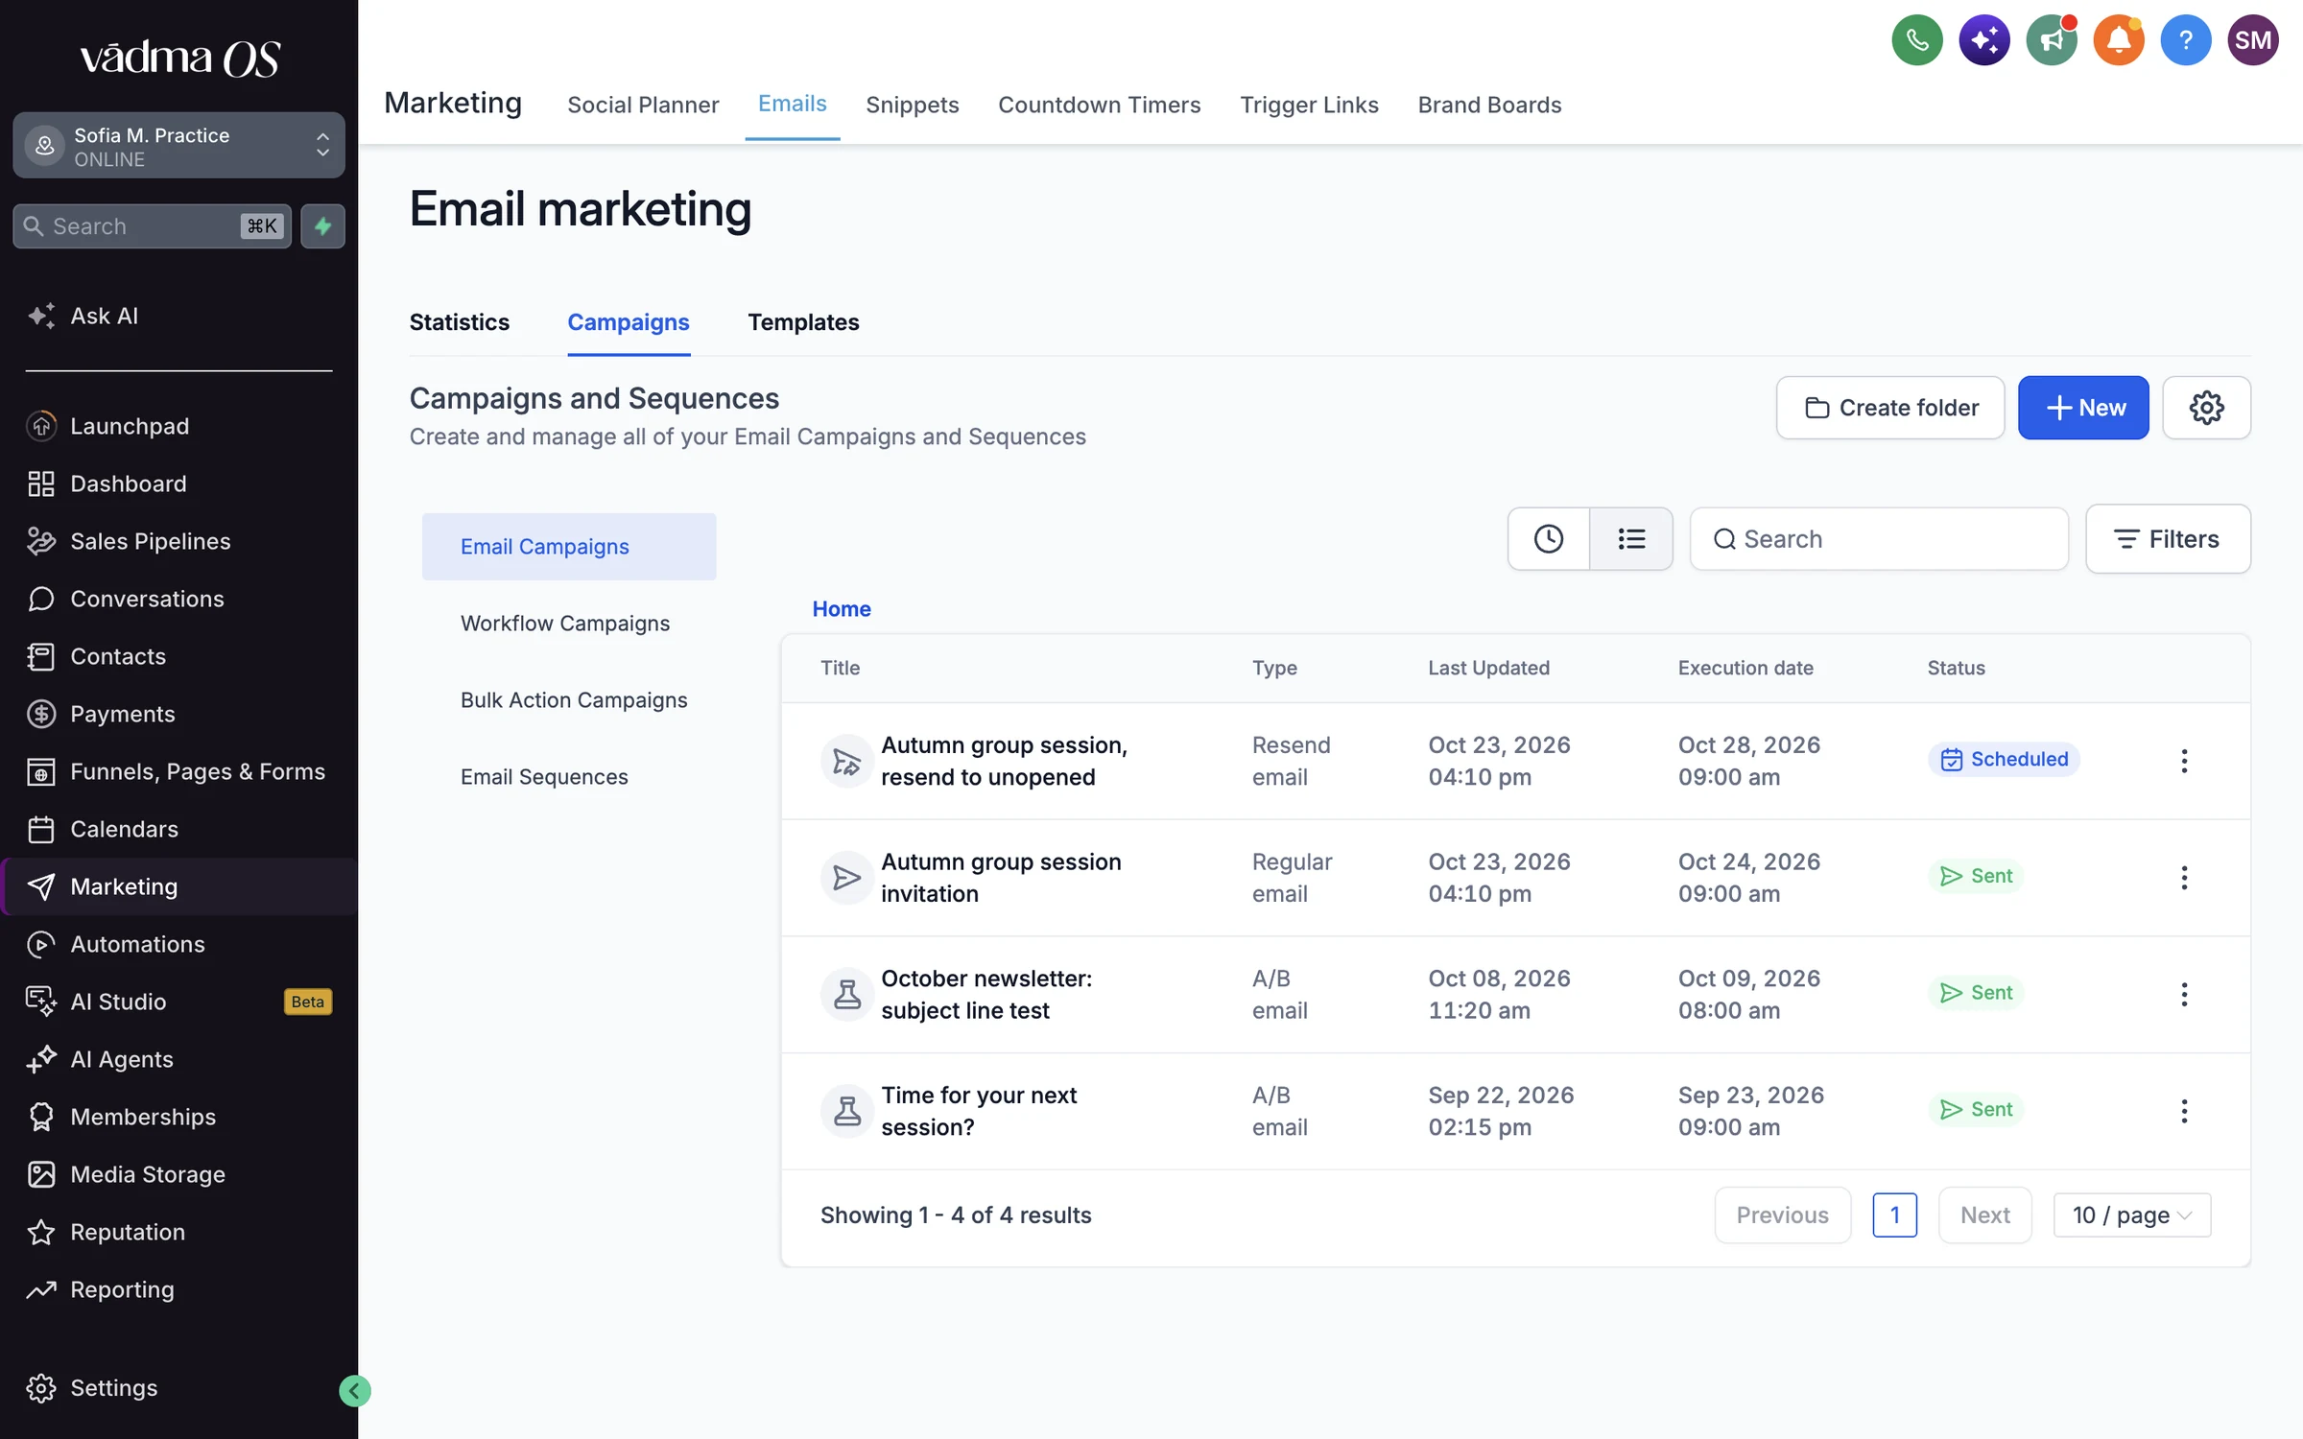Click the blue New button
This screenshot has height=1439, width=2303.
2083,408
